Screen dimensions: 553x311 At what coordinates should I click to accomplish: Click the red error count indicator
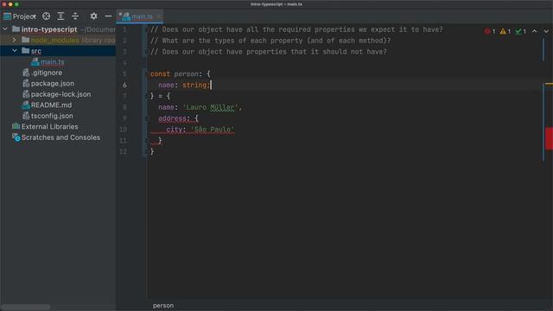pyautogui.click(x=490, y=31)
